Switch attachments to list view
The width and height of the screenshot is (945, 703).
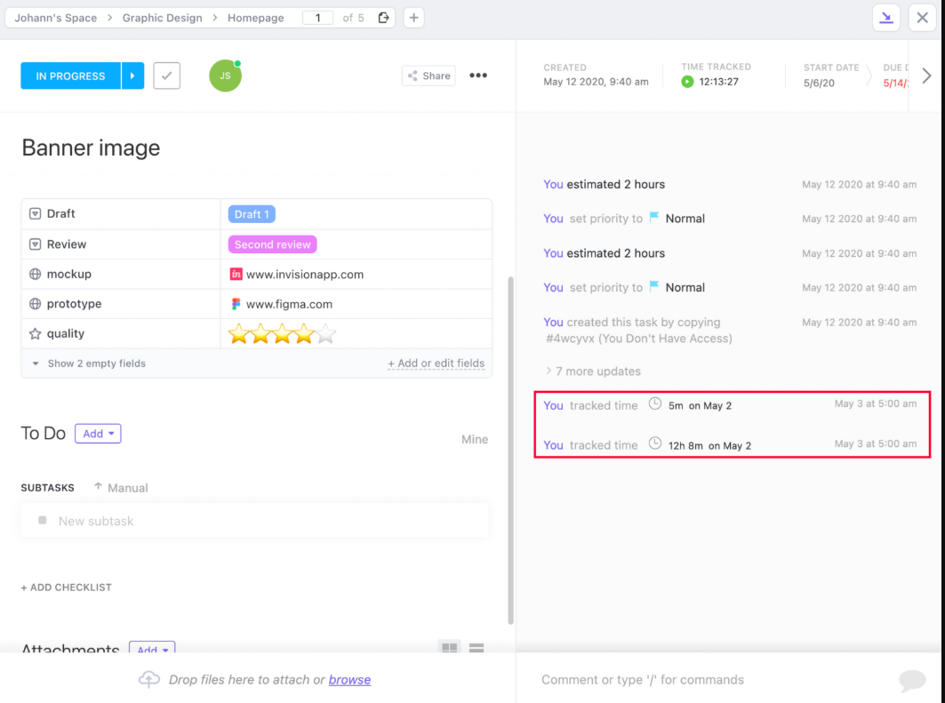tap(477, 649)
